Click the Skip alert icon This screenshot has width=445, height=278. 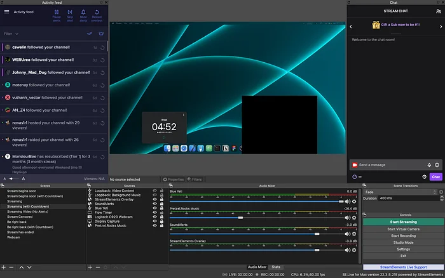[69, 13]
